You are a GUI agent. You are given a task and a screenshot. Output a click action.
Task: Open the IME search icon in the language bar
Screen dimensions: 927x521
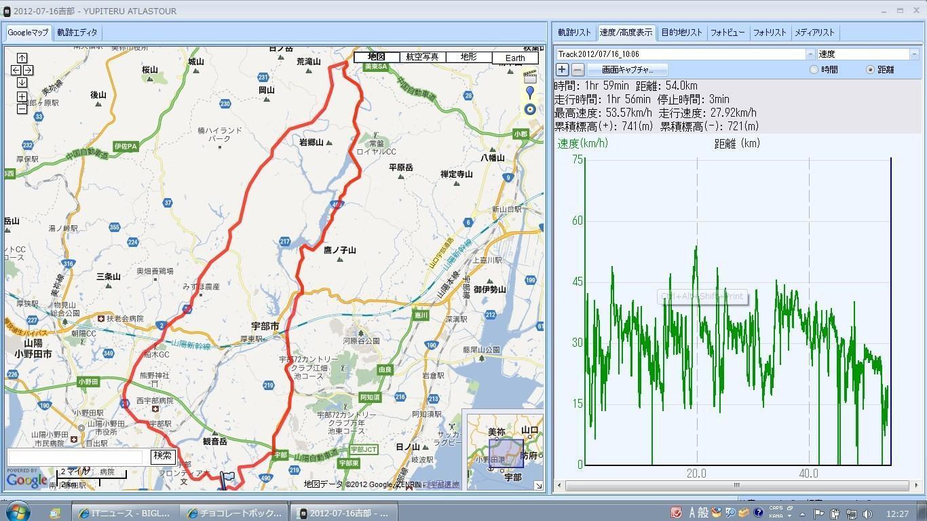click(x=730, y=513)
